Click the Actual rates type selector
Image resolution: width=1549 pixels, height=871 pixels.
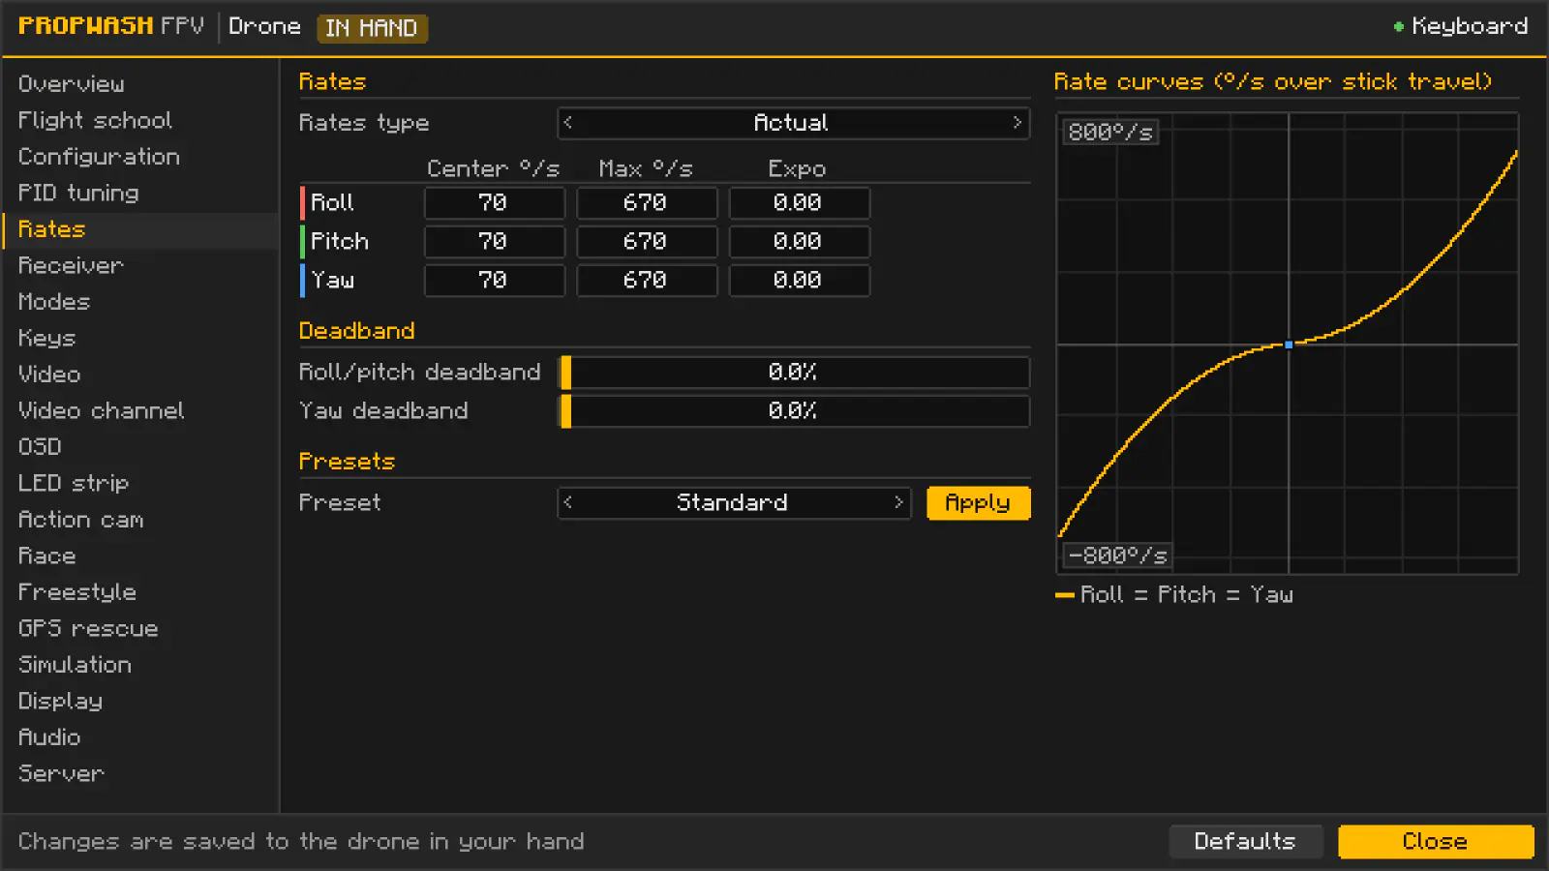[793, 123]
